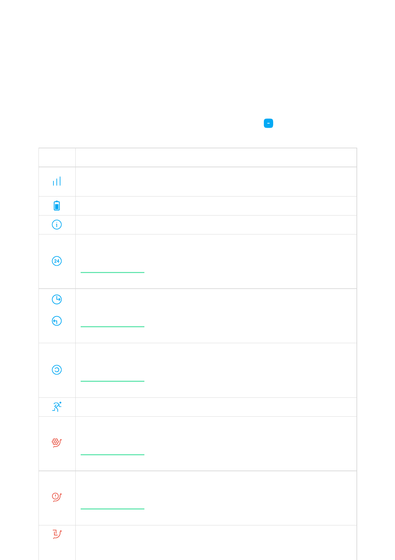The image size is (395, 560).
Task: Open the green link beside the red gear icon
Action: point(113,455)
